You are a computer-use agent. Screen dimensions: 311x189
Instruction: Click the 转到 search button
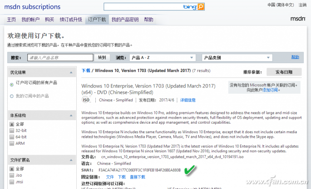pyautogui.click(x=102, y=58)
